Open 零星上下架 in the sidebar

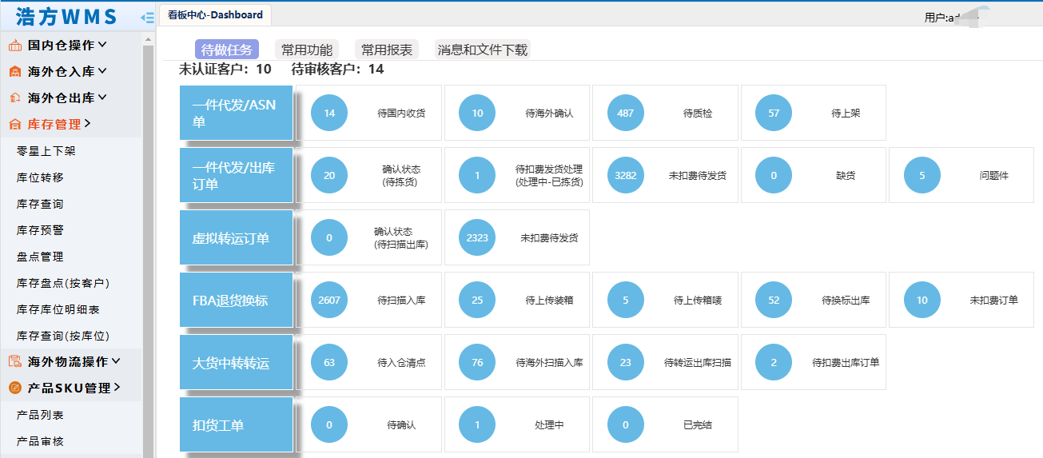click(46, 151)
